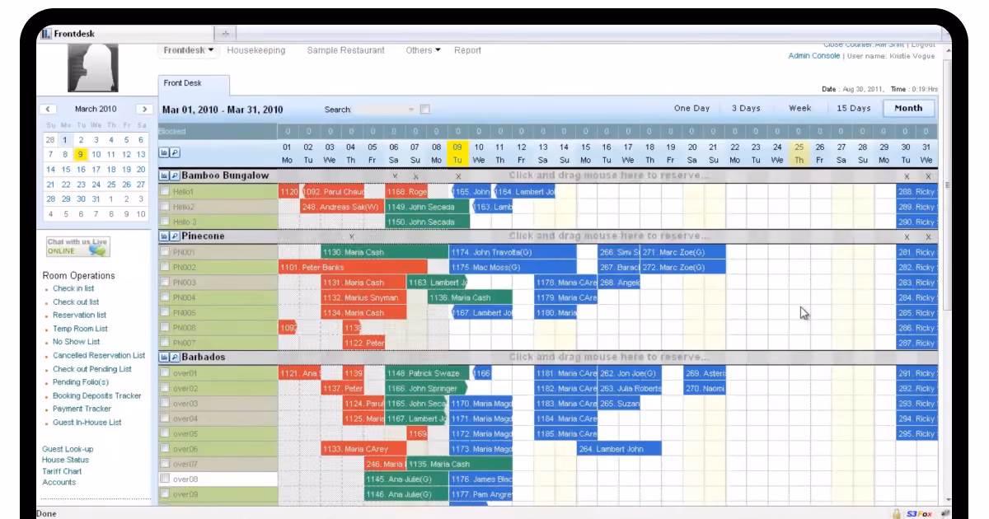
Task: Open the Payment Tracker link
Action: pyautogui.click(x=82, y=409)
